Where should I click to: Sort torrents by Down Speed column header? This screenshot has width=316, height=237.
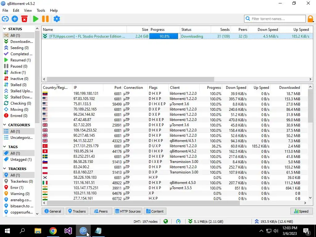pyautogui.click(x=264, y=30)
